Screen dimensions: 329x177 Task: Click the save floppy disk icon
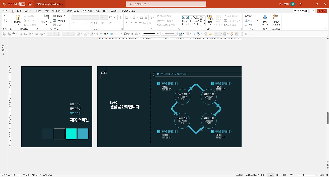click(x=30, y=4)
